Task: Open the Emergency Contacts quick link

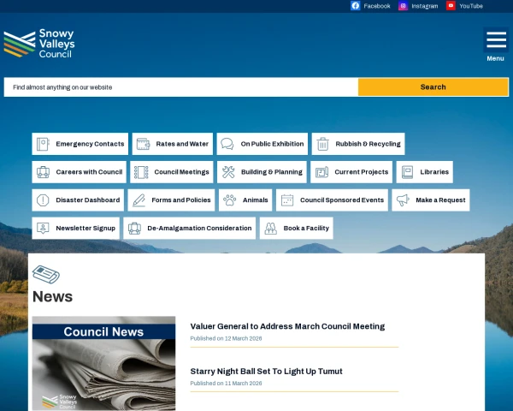Action: [x=80, y=144]
